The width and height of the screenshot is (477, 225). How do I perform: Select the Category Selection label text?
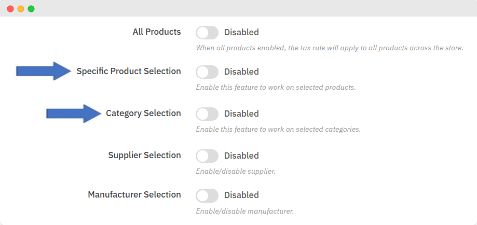tap(143, 114)
